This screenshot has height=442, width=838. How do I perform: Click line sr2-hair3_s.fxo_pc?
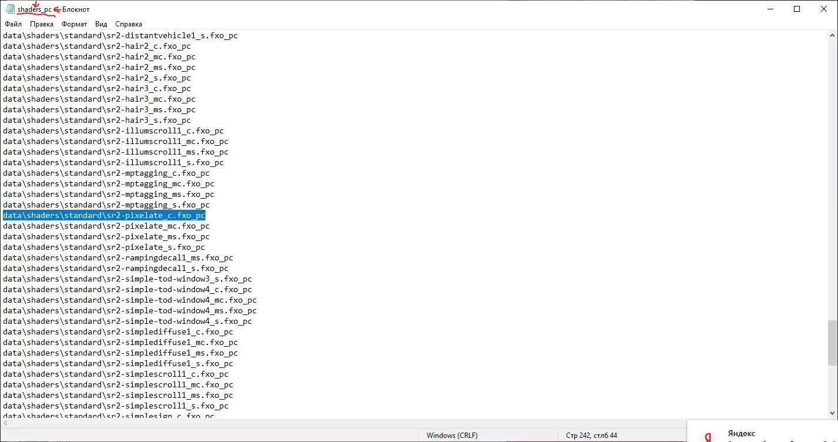tap(97, 120)
